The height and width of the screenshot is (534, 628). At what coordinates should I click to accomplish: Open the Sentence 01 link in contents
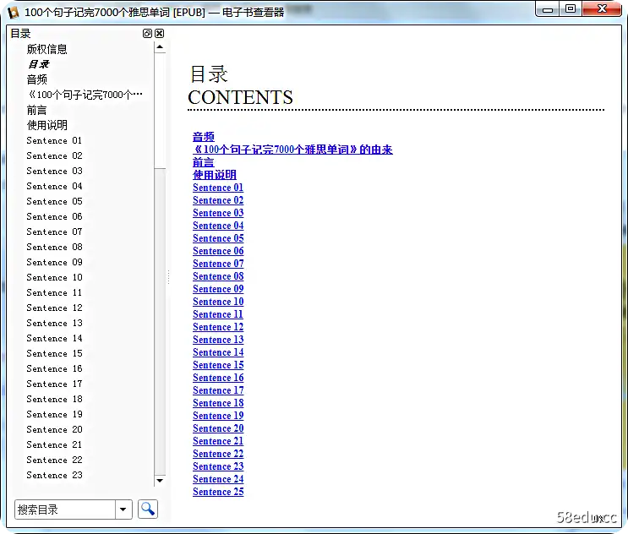218,188
